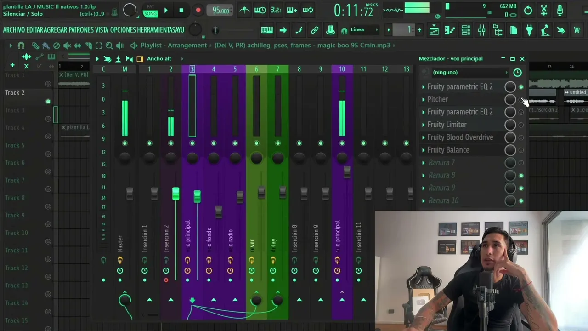The image size is (588, 331).
Task: Open the OPCIONES menu
Action: pyautogui.click(x=123, y=30)
